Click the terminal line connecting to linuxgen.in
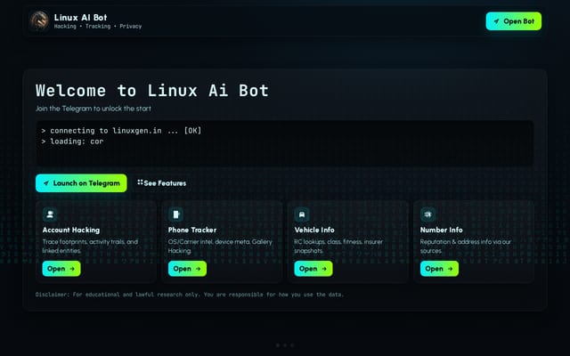The image size is (570, 356). [x=121, y=131]
